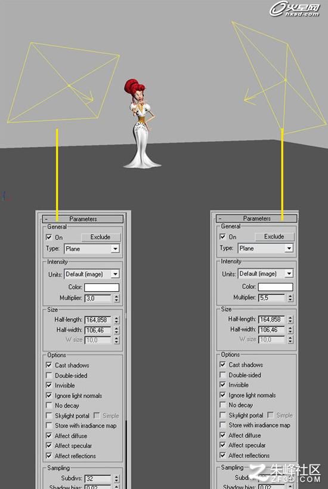Click the right panel Exclude button
Screen dimensions: 328x489
coord(274,236)
